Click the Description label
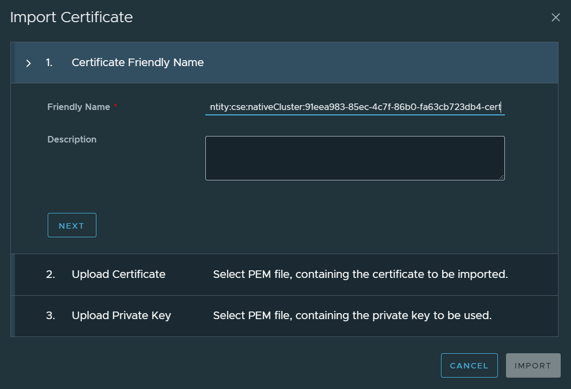Screen dimensions: 571x389 72,139
